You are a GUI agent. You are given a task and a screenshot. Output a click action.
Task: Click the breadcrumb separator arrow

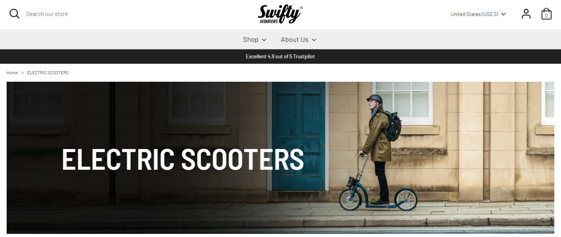(x=23, y=73)
